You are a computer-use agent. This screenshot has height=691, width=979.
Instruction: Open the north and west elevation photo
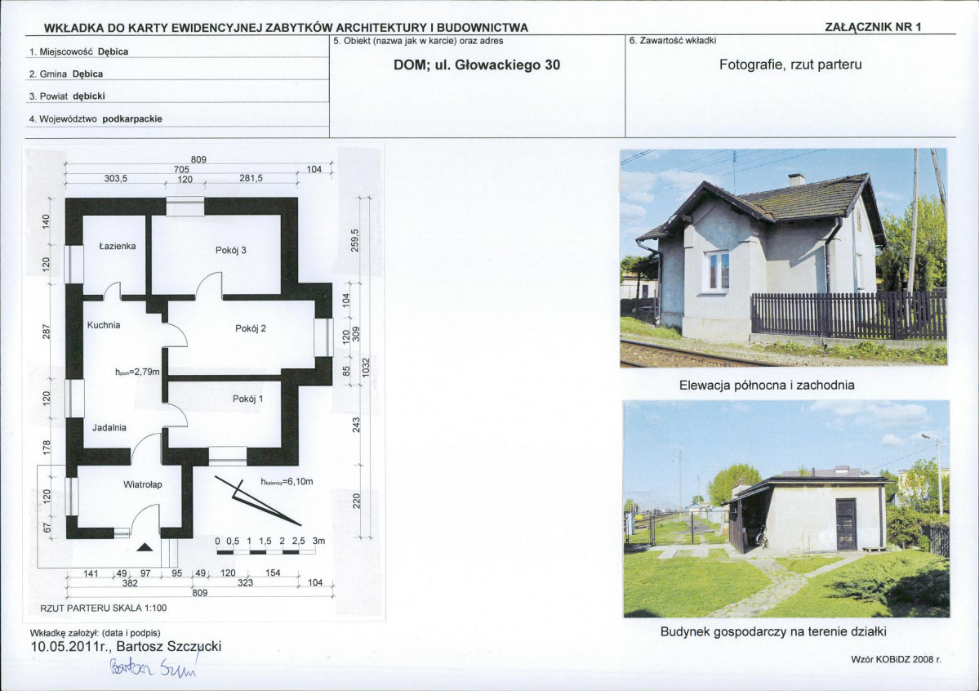coord(784,258)
